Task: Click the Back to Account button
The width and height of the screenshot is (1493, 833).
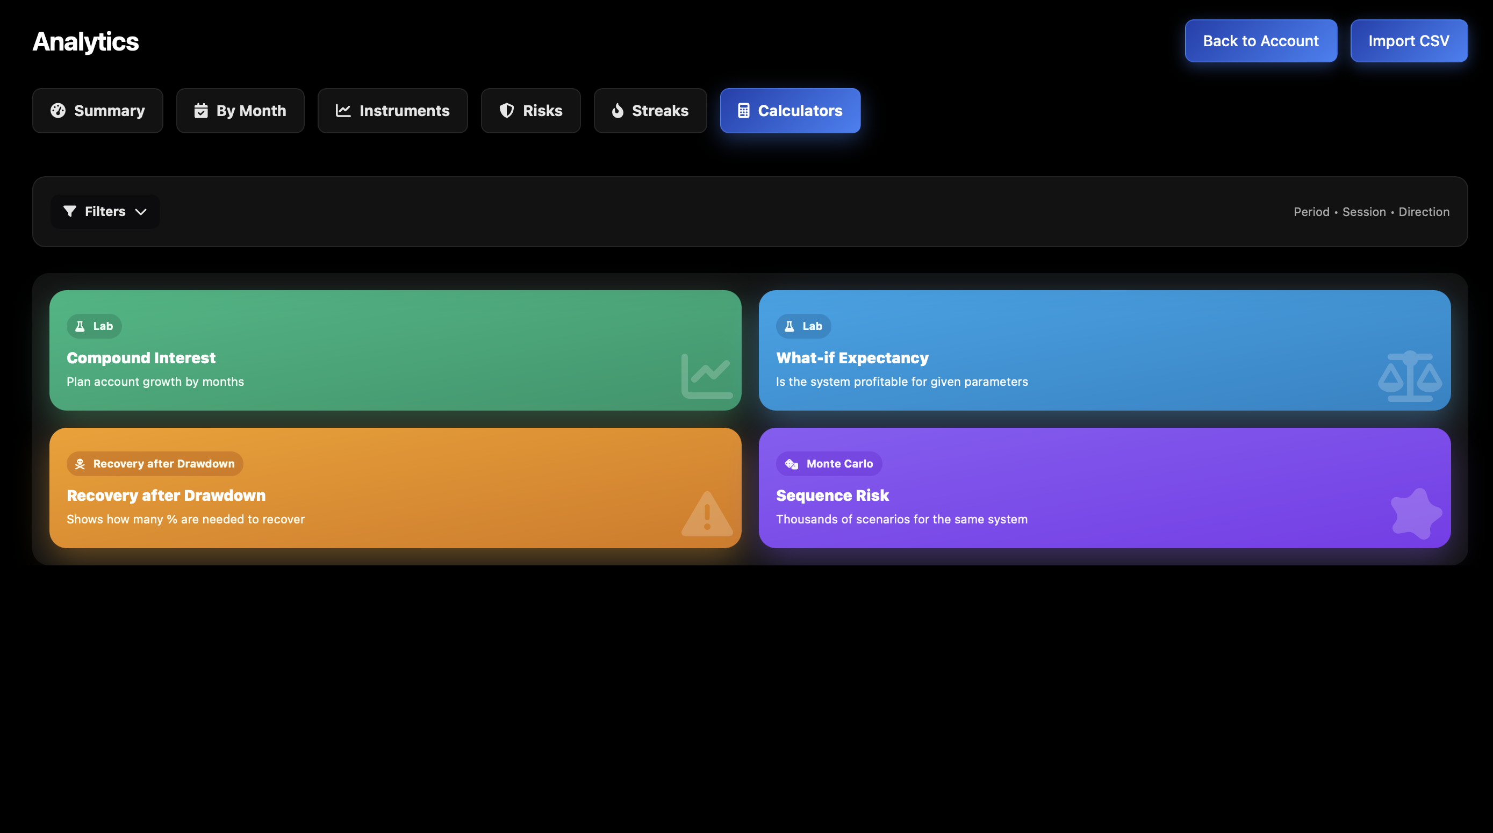Action: tap(1261, 41)
